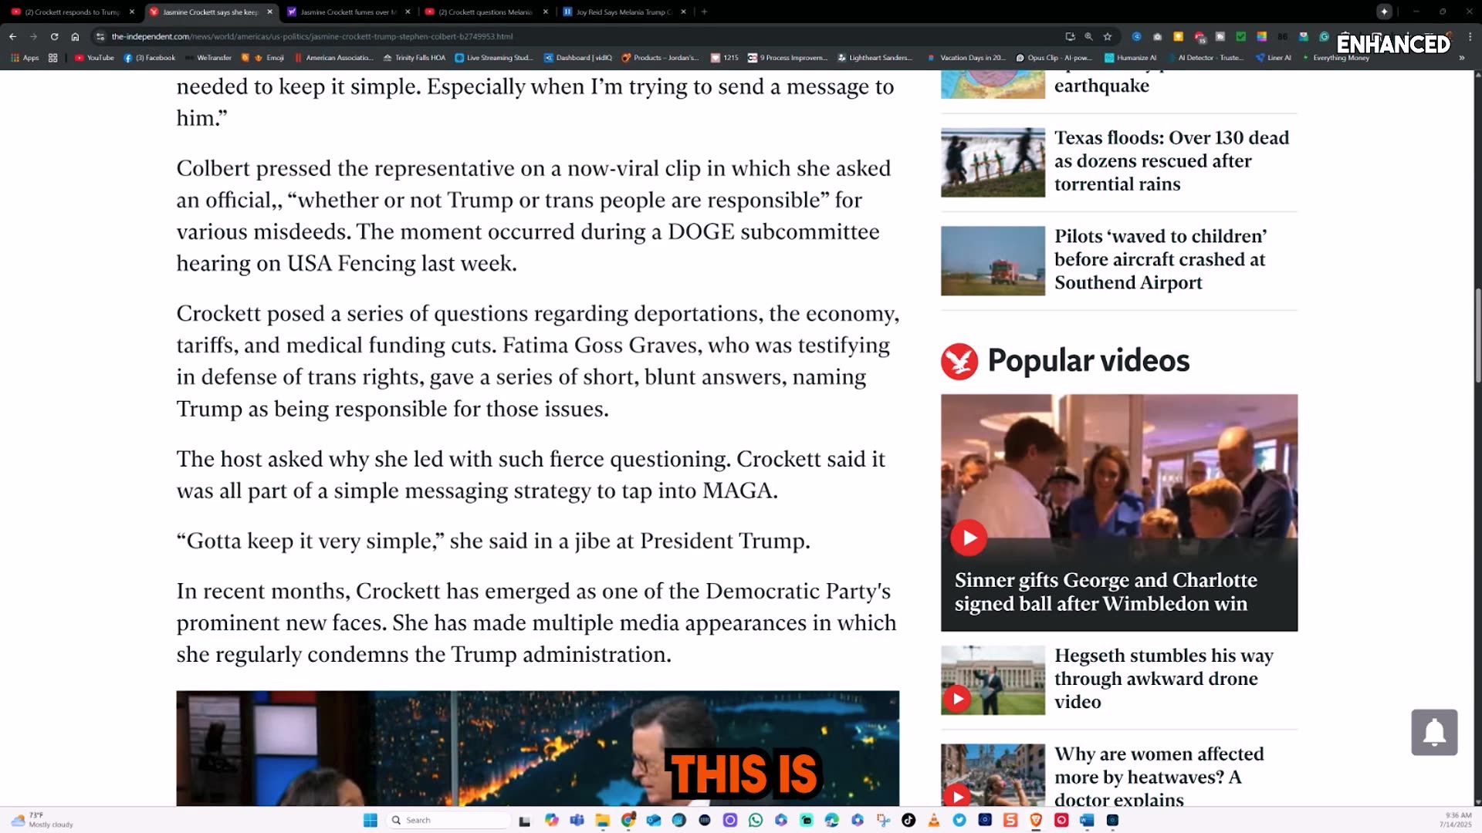Click the notification bell icon
Image resolution: width=1482 pixels, height=833 pixels.
(x=1433, y=732)
